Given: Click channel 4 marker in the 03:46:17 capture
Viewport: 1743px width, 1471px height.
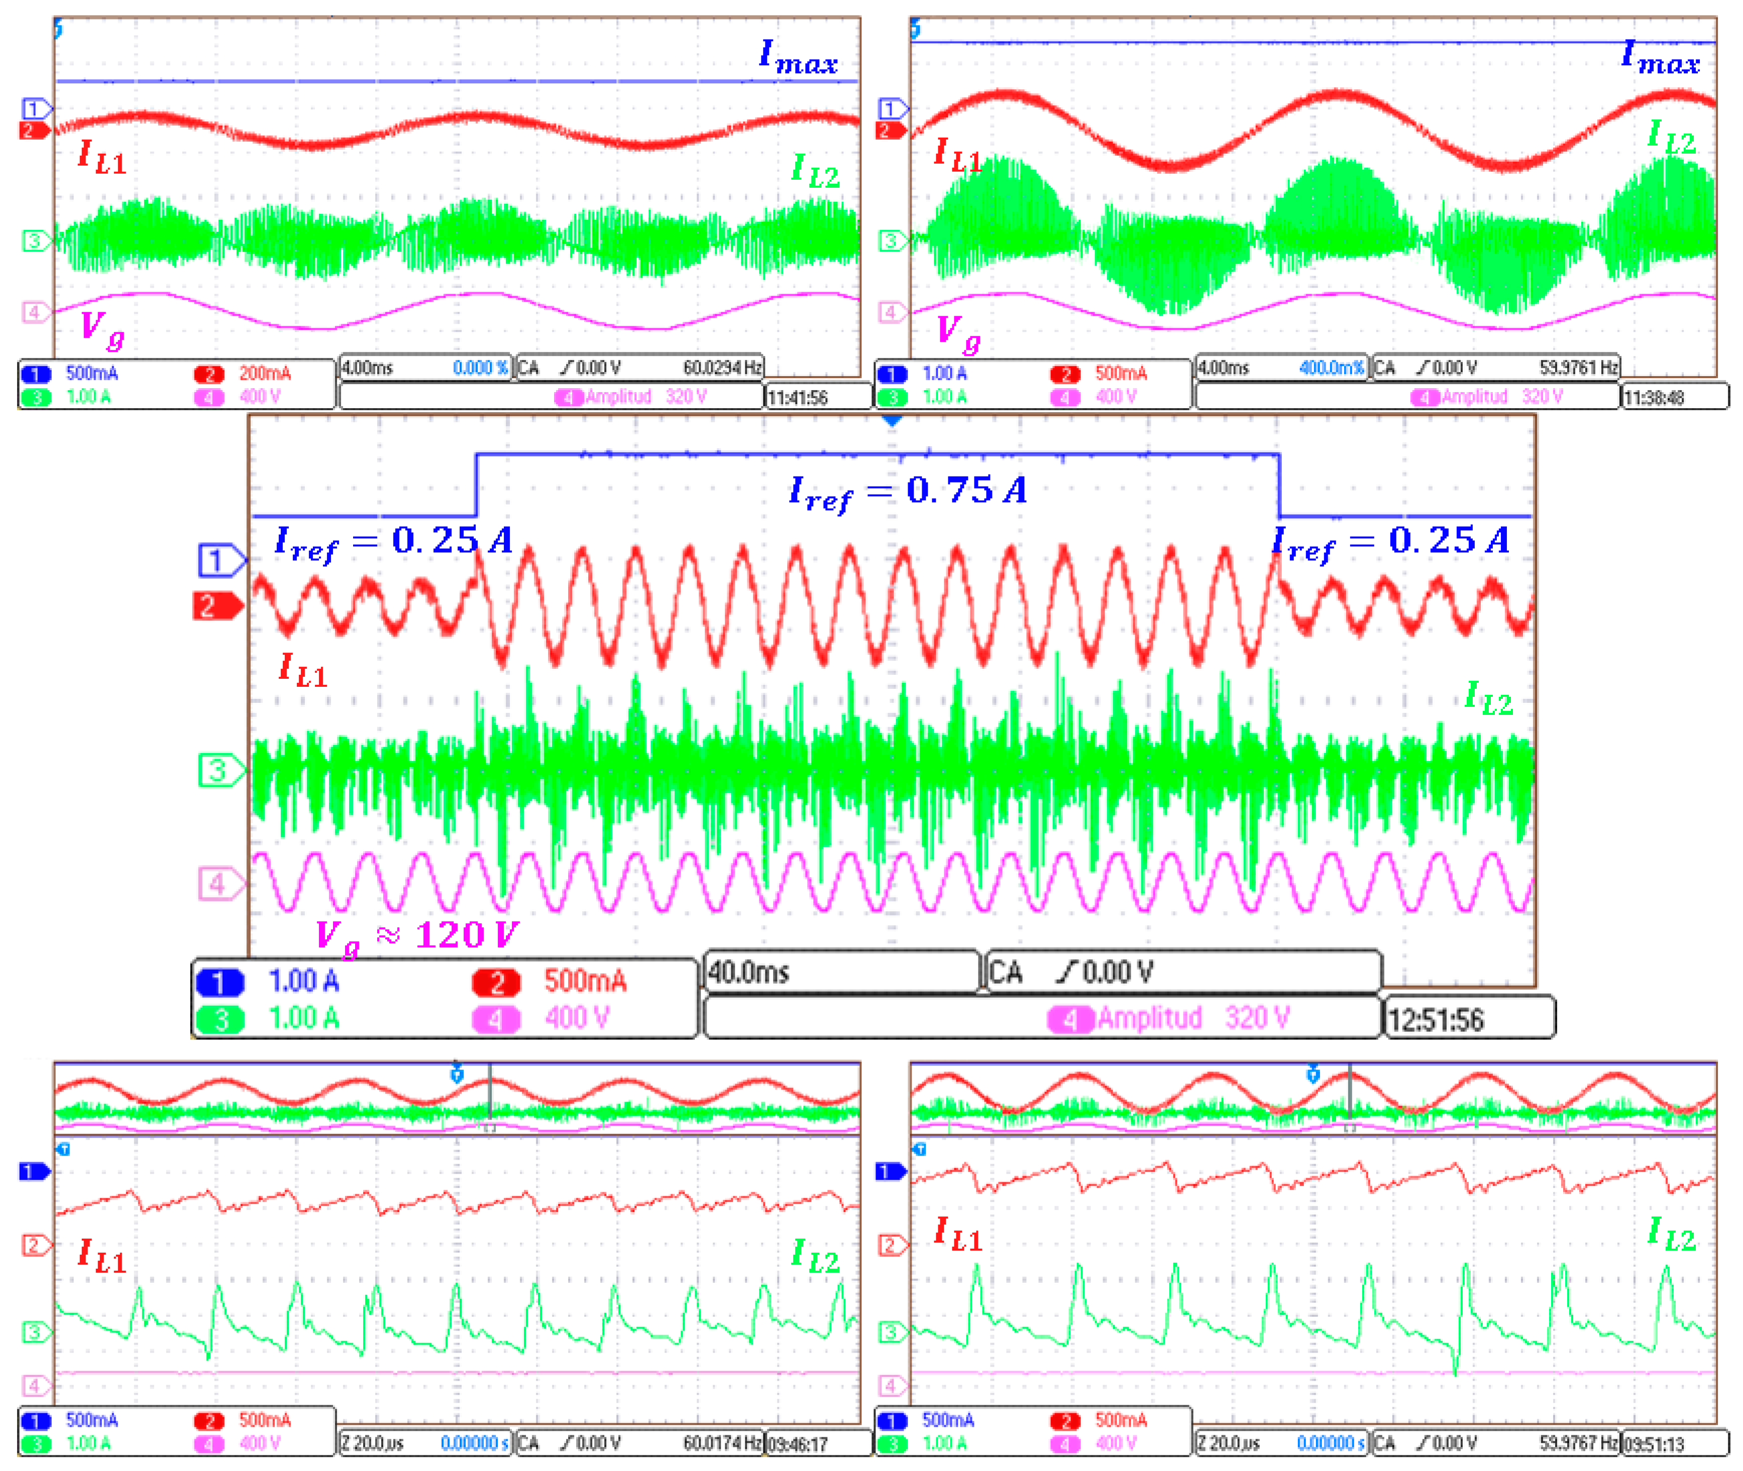Looking at the screenshot, I should pos(37,1385).
